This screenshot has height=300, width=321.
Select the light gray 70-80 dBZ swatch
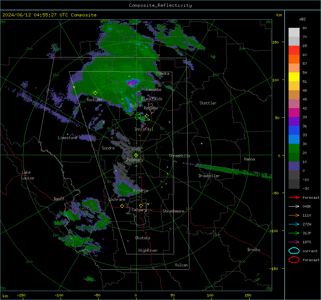tap(294, 32)
